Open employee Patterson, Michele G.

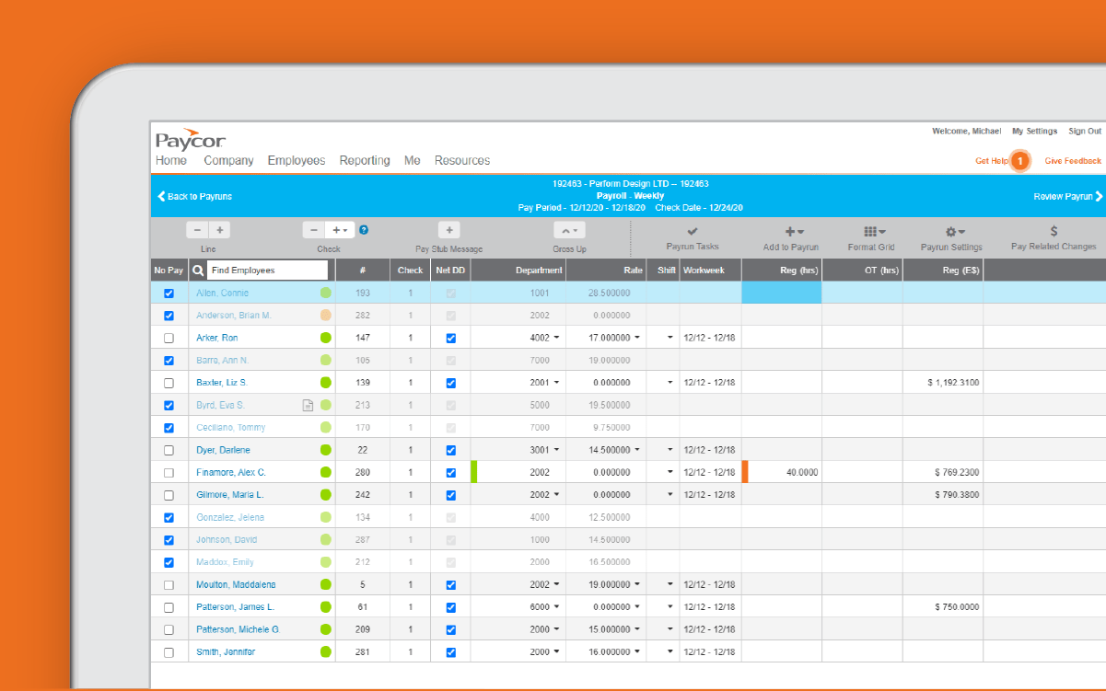click(238, 630)
